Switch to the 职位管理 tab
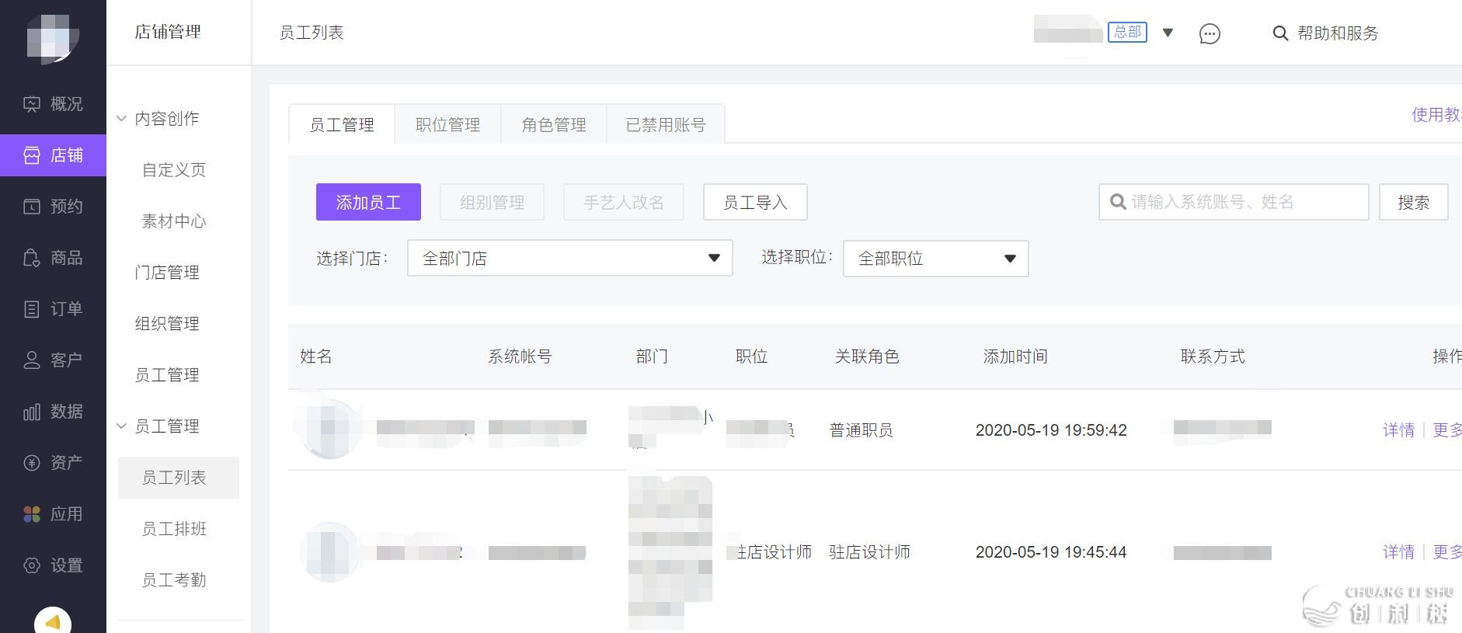 (447, 125)
